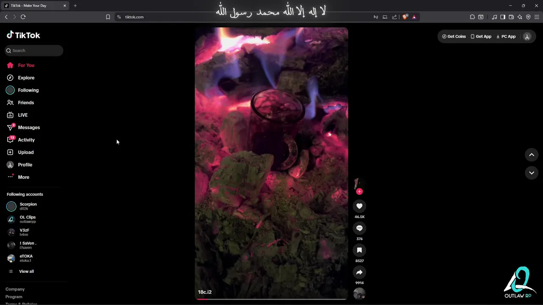This screenshot has width=543, height=305.
Task: Click the share page icon in the address bar
Action: pos(395,17)
